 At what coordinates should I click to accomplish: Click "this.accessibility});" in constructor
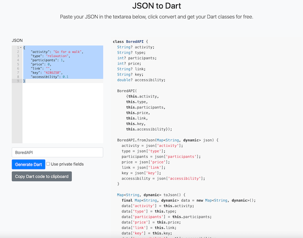coord(149,129)
